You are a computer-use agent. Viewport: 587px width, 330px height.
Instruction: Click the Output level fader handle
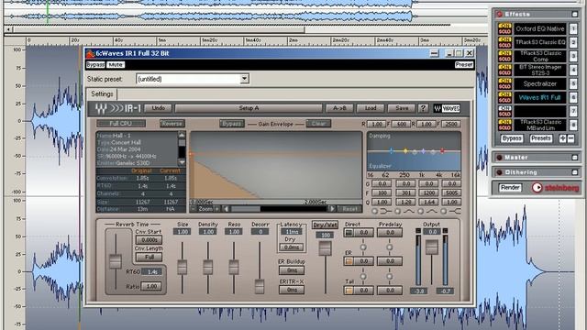click(432, 247)
